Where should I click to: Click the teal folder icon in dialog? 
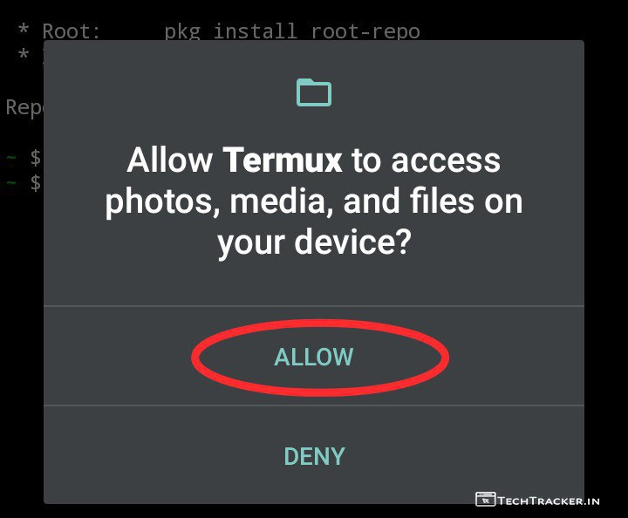[314, 92]
